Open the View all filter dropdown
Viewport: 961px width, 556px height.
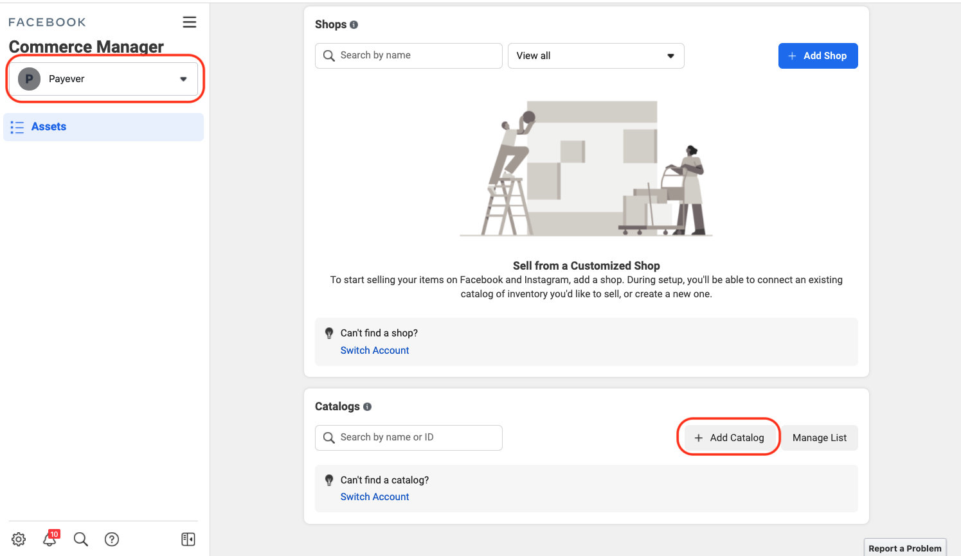click(596, 56)
